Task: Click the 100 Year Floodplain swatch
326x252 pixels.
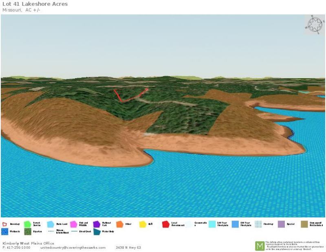Action: pyautogui.click(x=212, y=224)
